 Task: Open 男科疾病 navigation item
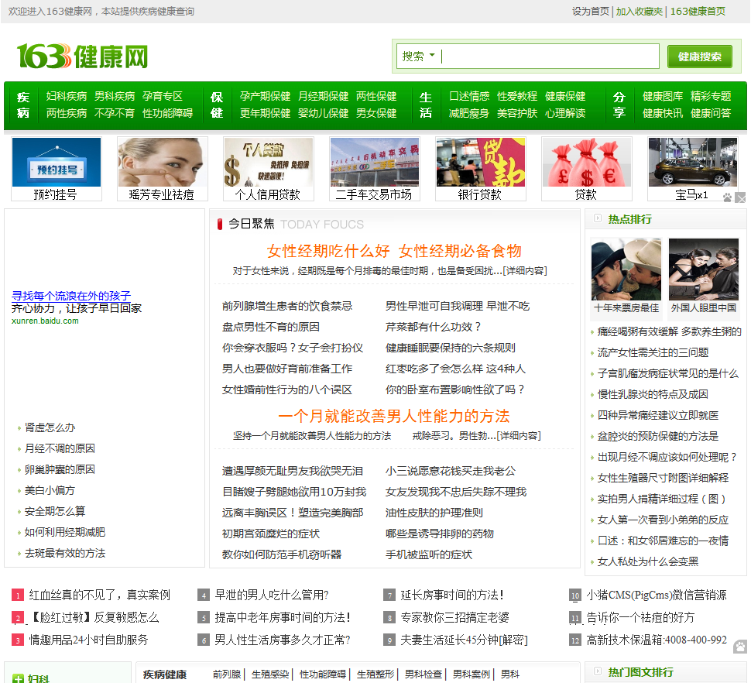pos(115,96)
